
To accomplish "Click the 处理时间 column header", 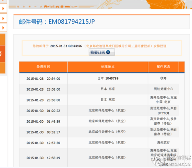I will point(43,67).
